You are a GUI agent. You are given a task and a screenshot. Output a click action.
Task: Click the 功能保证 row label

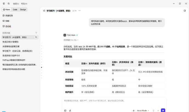point(69,86)
